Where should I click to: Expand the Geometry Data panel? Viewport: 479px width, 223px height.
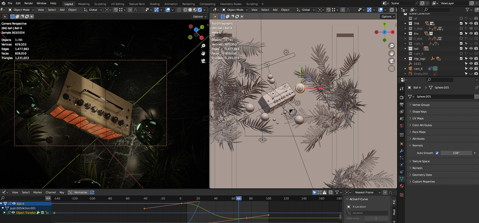point(422,175)
